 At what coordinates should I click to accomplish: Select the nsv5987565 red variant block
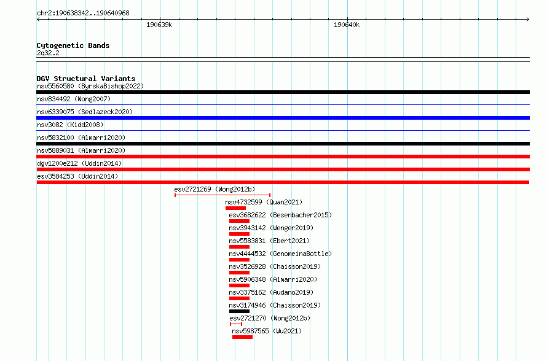pos(242,337)
